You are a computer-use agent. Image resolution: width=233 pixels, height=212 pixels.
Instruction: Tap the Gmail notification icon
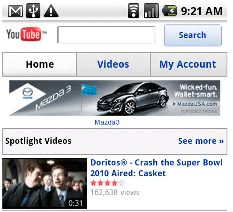click(x=15, y=11)
